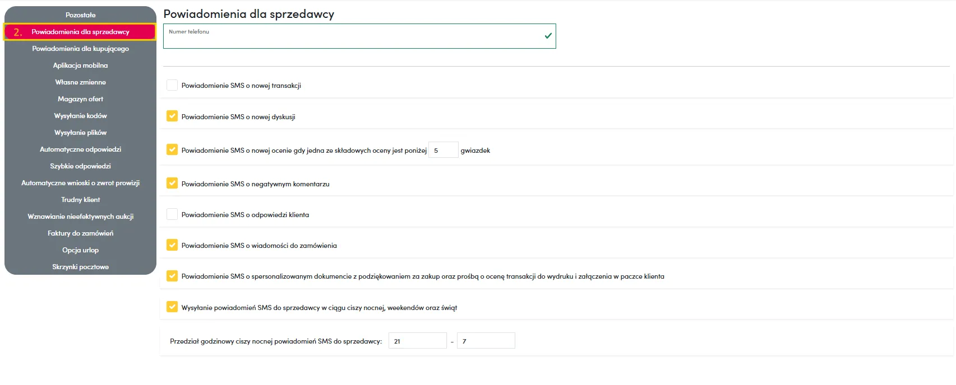Enable SMS notification about customer reply

[172, 214]
